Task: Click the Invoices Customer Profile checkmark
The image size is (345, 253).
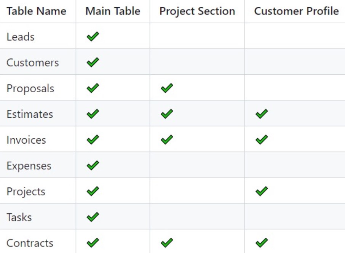Action: pos(262,139)
